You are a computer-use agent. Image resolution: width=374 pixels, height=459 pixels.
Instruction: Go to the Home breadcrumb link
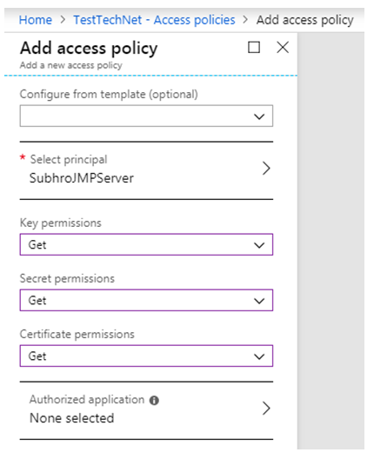[x=36, y=20]
